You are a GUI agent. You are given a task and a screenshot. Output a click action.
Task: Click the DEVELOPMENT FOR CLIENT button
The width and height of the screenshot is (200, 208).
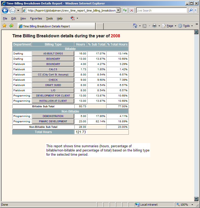[53, 96]
